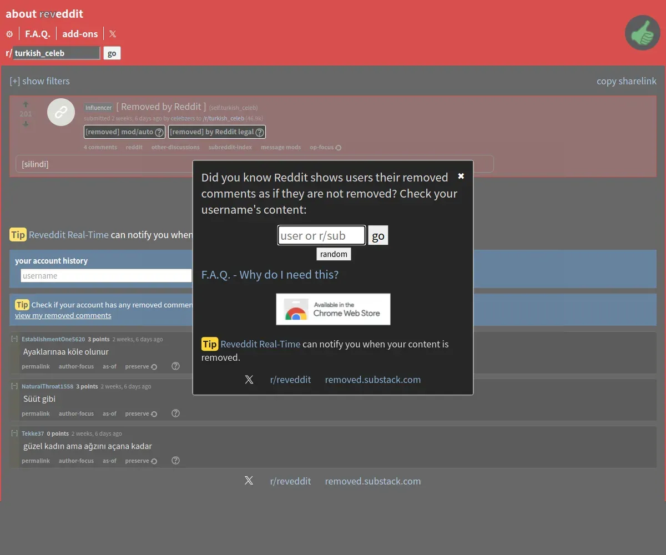Open the about reveddit title link
The image size is (666, 555).
click(44, 14)
